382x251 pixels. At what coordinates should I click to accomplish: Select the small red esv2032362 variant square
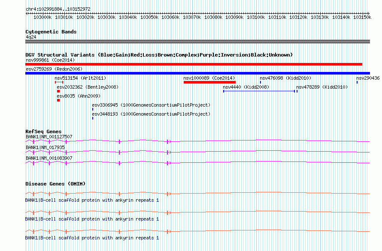(x=58, y=91)
